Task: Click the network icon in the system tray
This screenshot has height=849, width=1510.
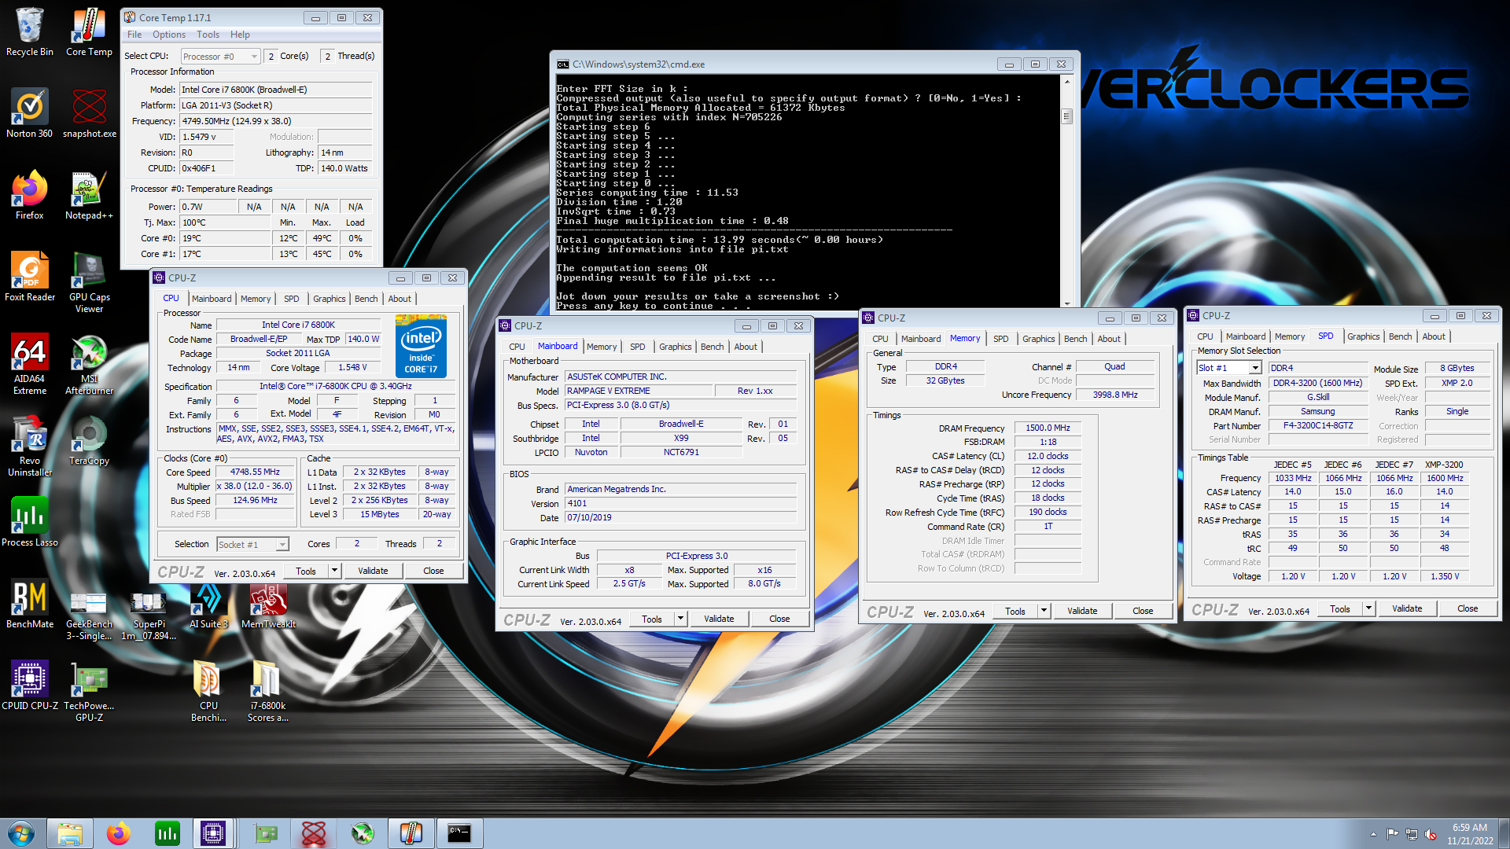Action: (1412, 834)
